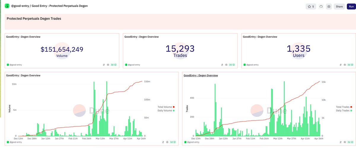Viewport: 356px width, 148px height.
Task: Click the camera icon under Trades chart
Action: tap(345, 142)
